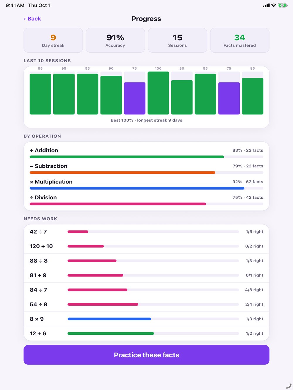
Task: Select the session bar labeled 100
Action: (x=158, y=93)
